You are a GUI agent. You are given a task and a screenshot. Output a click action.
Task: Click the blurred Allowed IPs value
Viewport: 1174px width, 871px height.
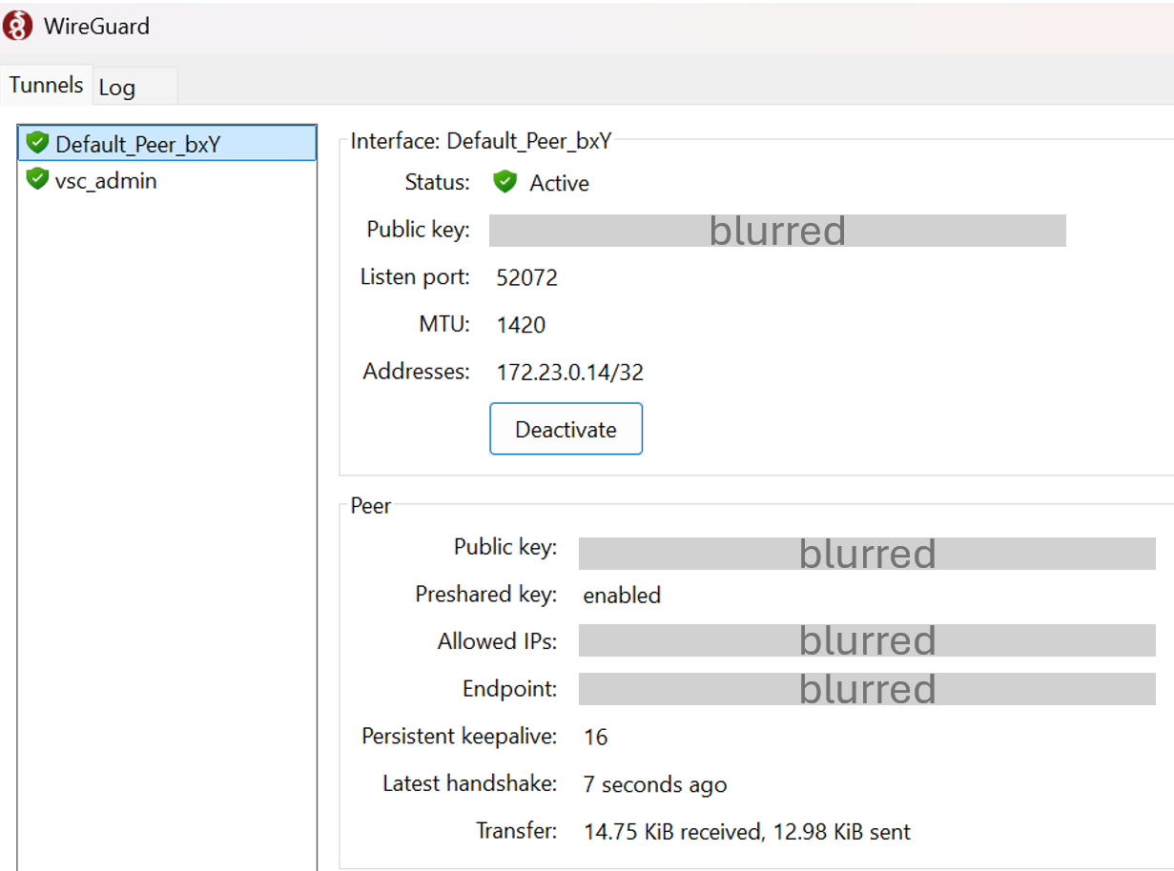click(x=866, y=640)
